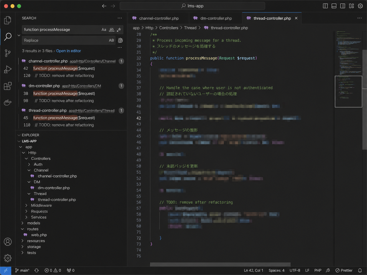Open the lms-app command center search
The width and height of the screenshot is (367, 275).
192,6
